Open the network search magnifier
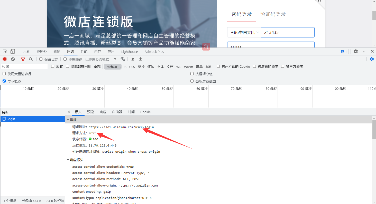 pyautogui.click(x=31, y=59)
